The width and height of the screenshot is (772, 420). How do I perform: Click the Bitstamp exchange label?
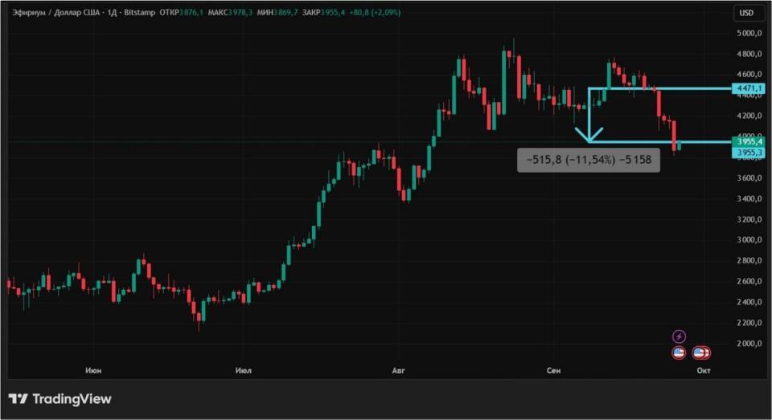(x=139, y=12)
